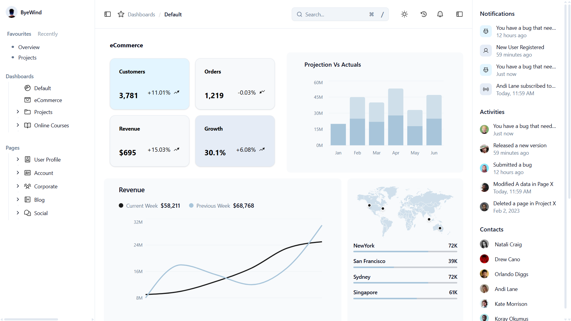Viewport: 571px width, 321px height.
Task: Open the Overview page link
Action: (29, 47)
